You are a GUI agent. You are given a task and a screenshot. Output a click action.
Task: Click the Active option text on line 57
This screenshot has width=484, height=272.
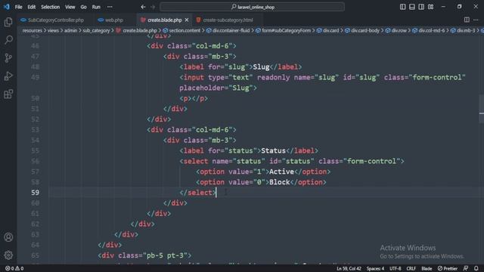[x=281, y=172]
